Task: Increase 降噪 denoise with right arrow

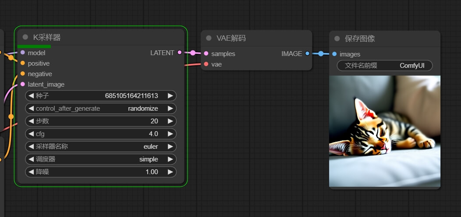Action: (170, 172)
